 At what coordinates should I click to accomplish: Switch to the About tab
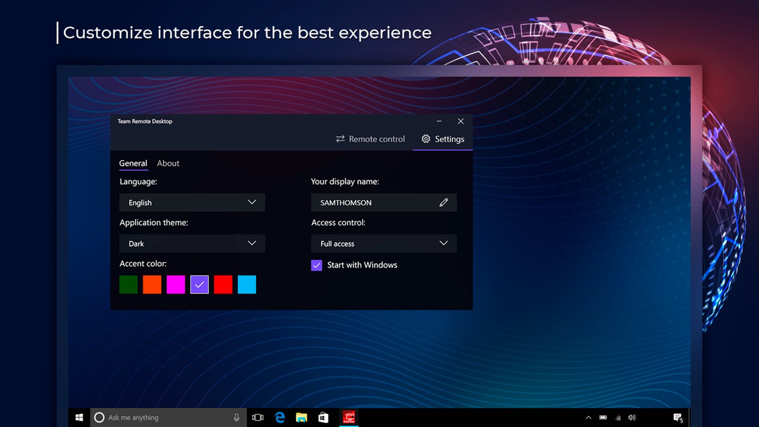pyautogui.click(x=168, y=163)
